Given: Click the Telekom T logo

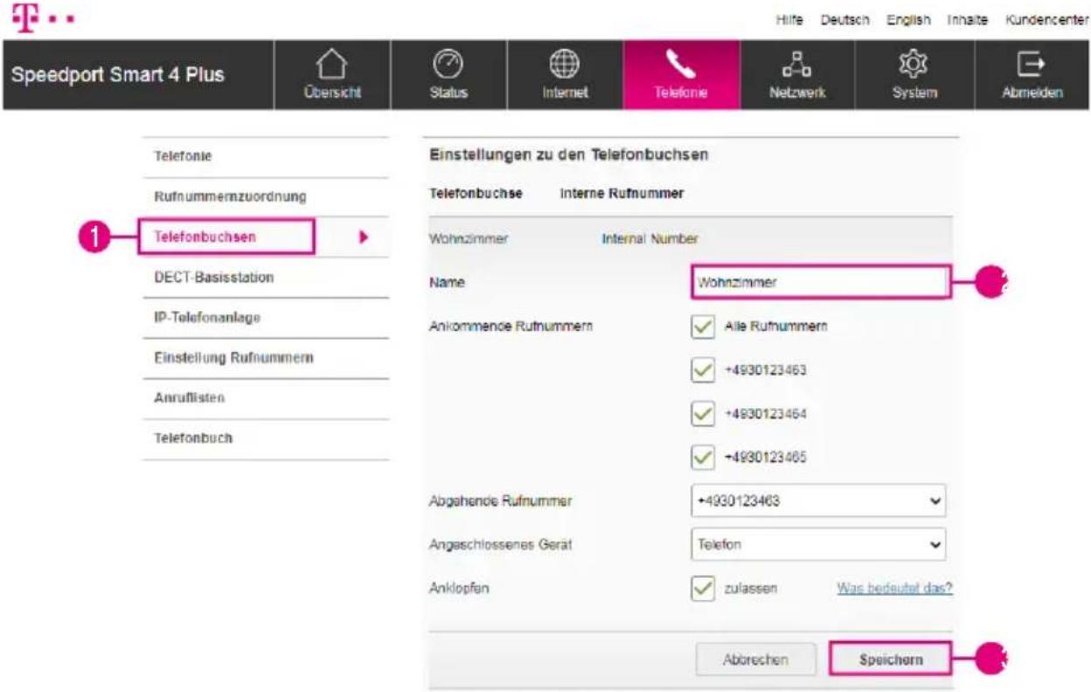Looking at the screenshot, I should click(x=26, y=18).
